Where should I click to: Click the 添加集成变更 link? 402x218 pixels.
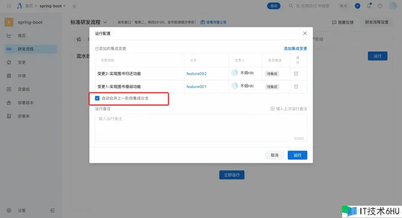click(x=295, y=48)
